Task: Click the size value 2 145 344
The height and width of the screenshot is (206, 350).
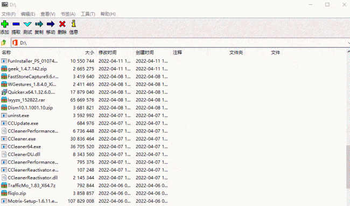Action: point(83,178)
